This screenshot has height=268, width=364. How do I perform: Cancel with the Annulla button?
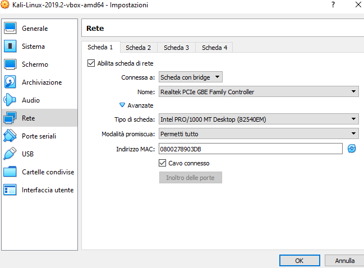point(344,261)
